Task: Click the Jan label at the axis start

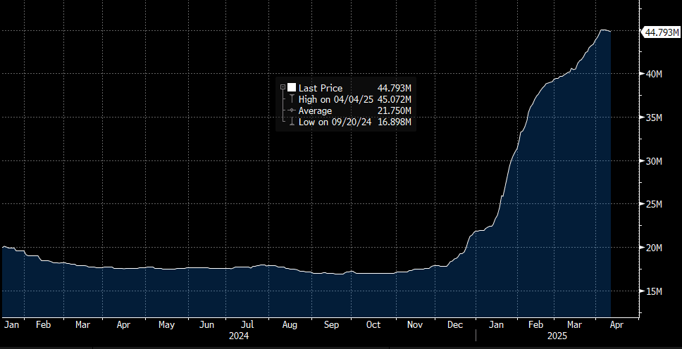Action: pos(12,325)
